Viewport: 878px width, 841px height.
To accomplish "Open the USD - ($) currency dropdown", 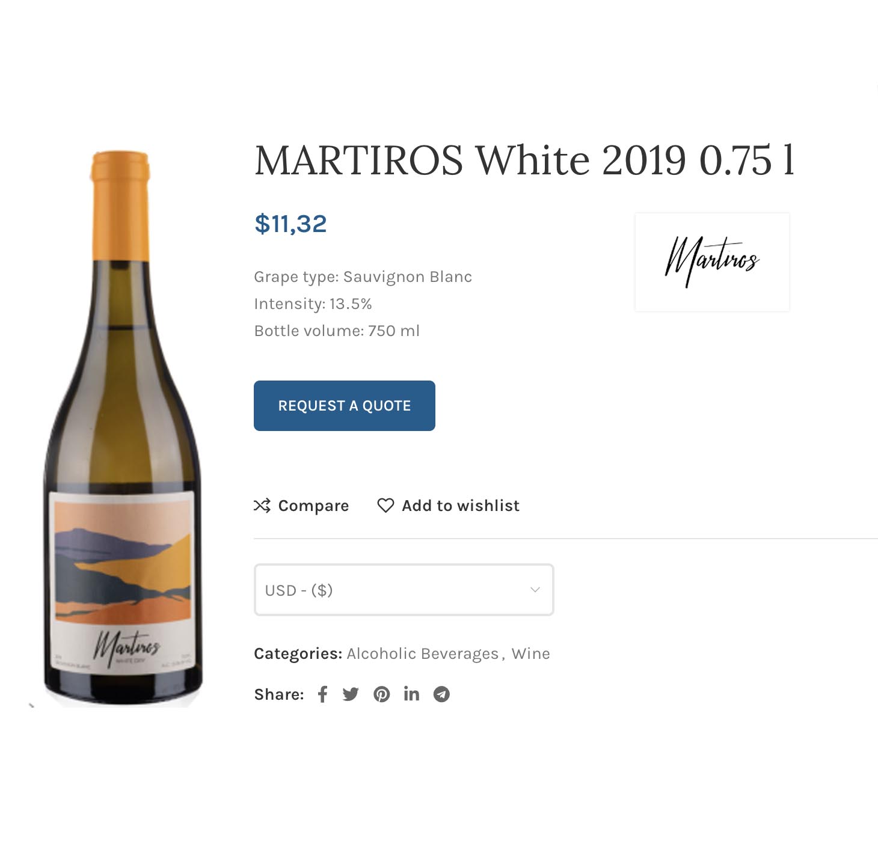I will 404,590.
